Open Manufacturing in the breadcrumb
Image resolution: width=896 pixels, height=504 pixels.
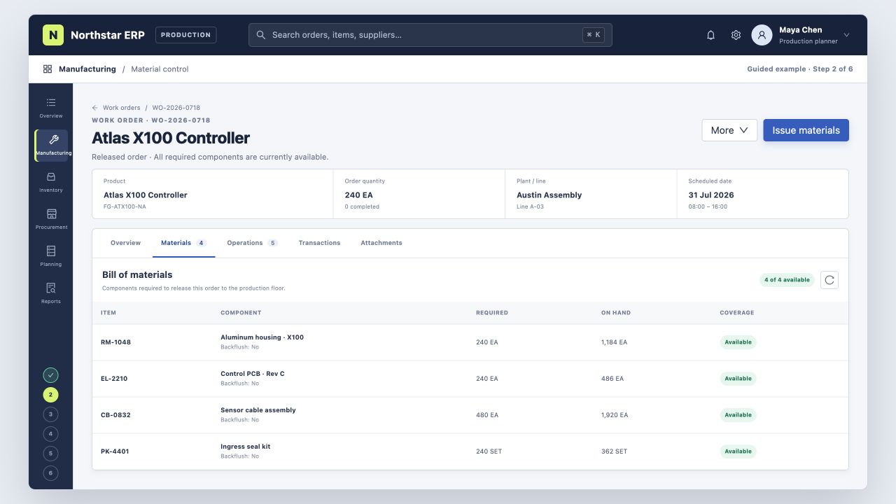point(87,69)
